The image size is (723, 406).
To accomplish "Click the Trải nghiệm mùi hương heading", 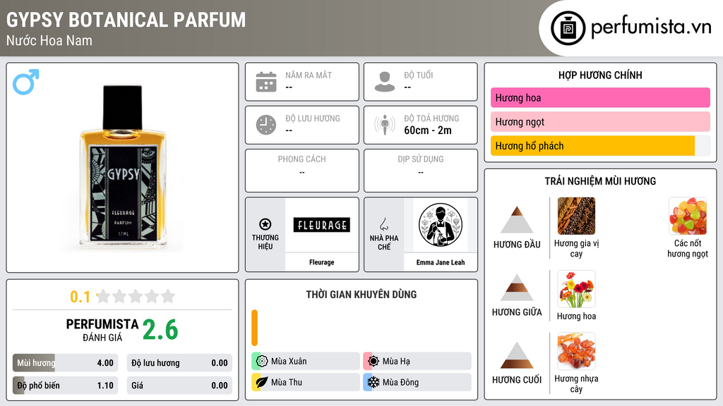I will click(600, 181).
